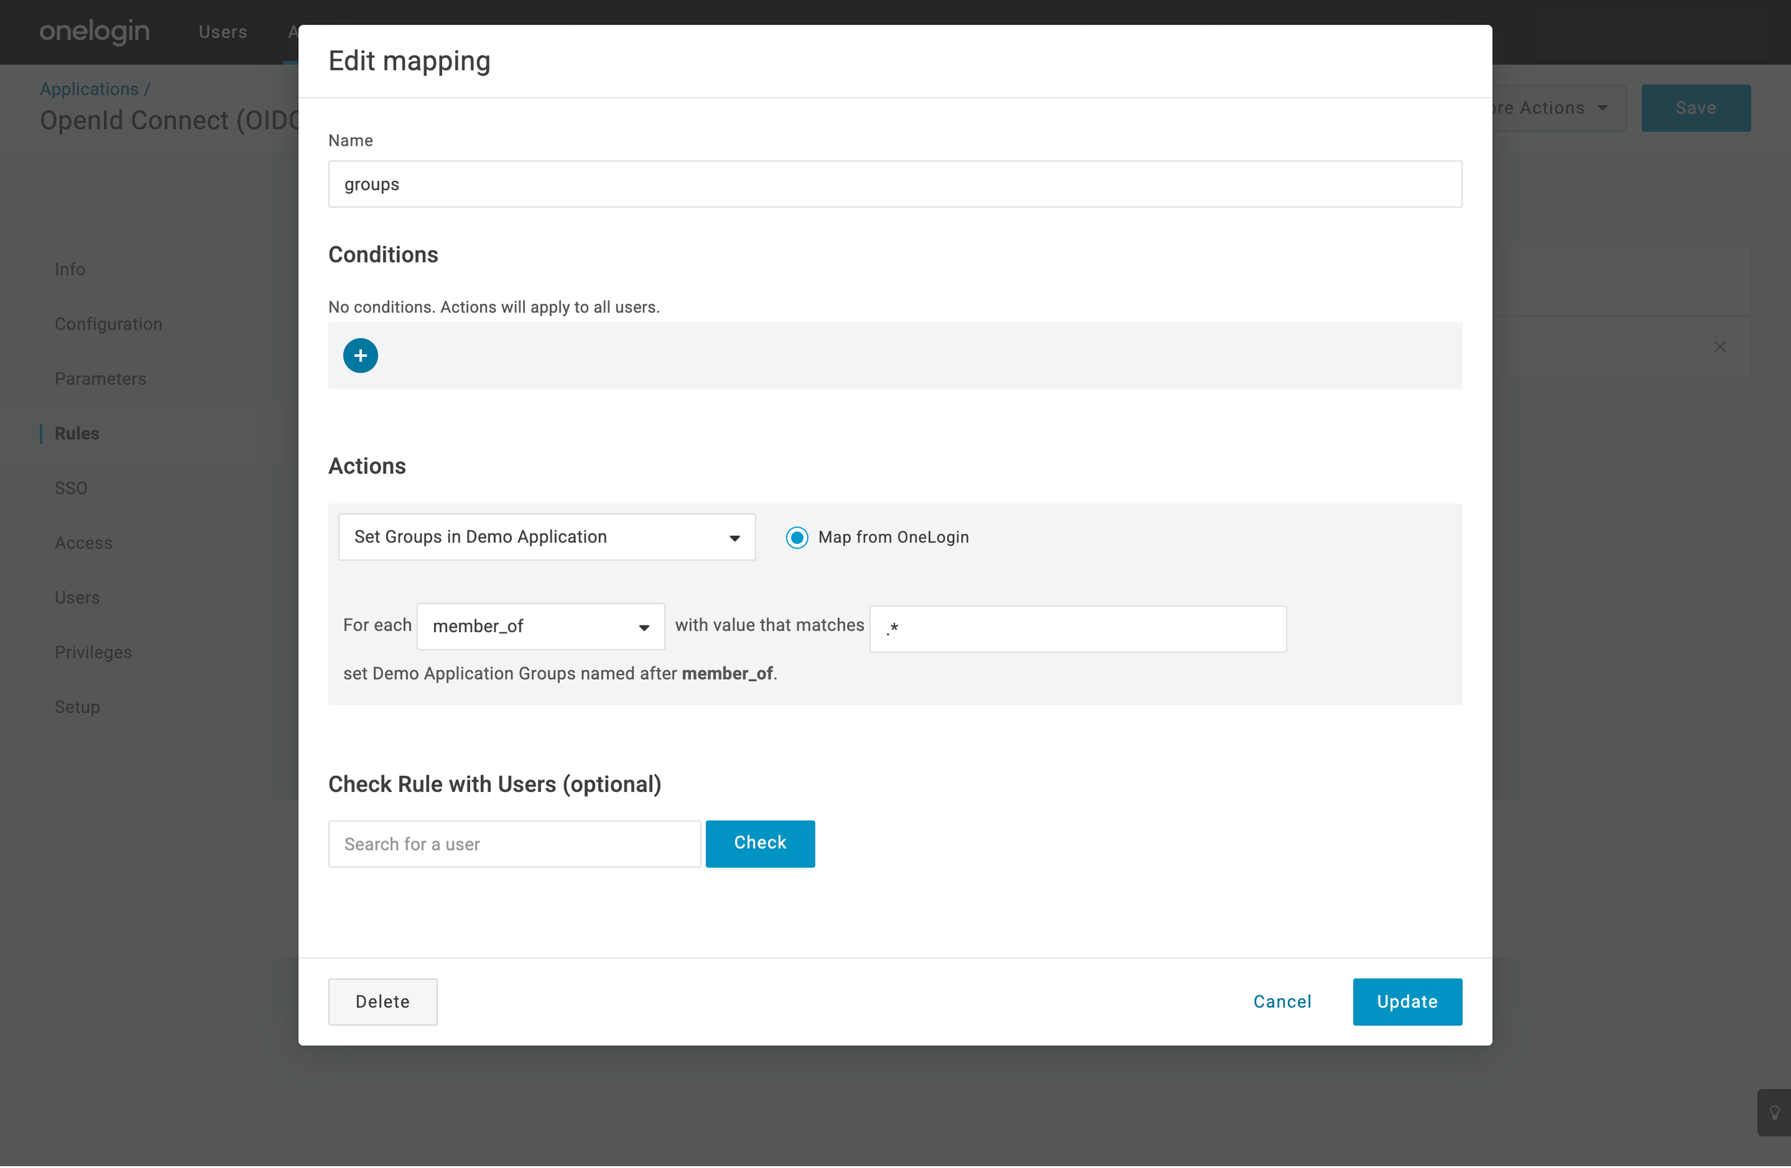Select Parameters from the sidebar
This screenshot has width=1791, height=1168.
click(100, 378)
